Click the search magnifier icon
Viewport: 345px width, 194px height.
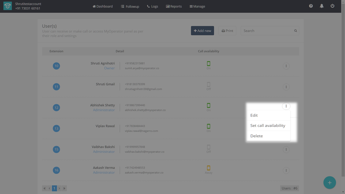coord(295,31)
